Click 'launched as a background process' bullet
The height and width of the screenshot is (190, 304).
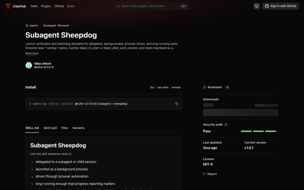(x=62, y=169)
